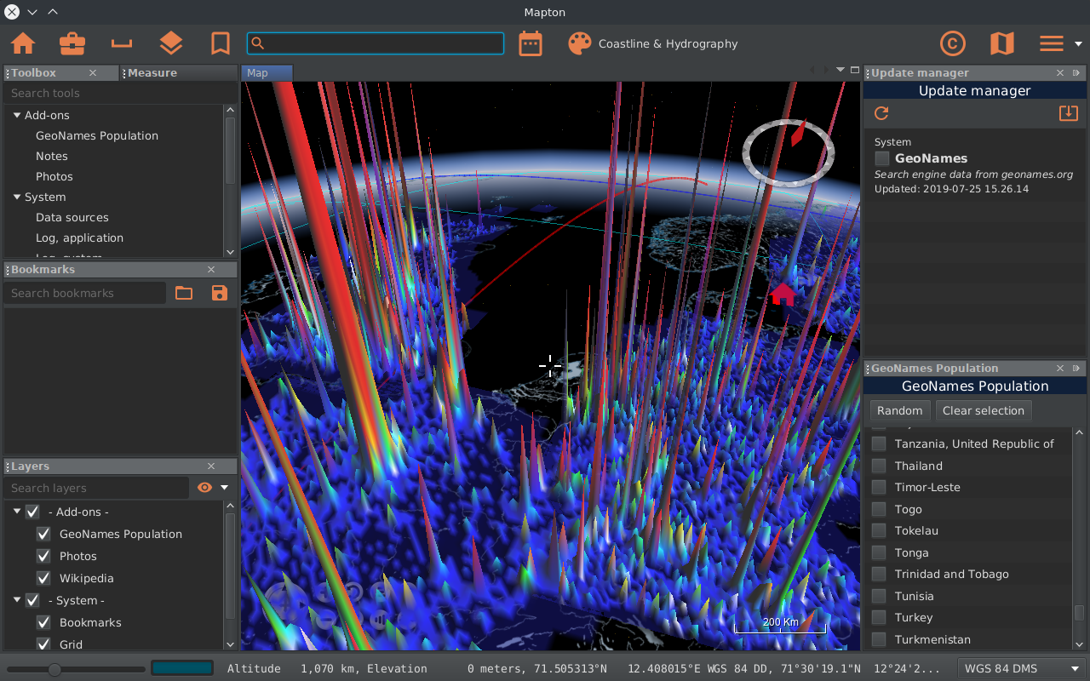Click the Search tools field
The height and width of the screenshot is (681, 1090).
tap(119, 93)
